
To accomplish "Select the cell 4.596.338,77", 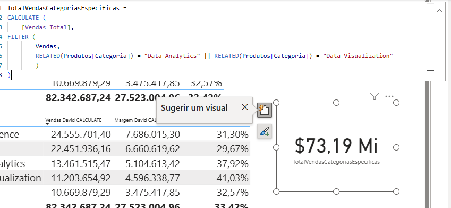I will click(153, 178).
